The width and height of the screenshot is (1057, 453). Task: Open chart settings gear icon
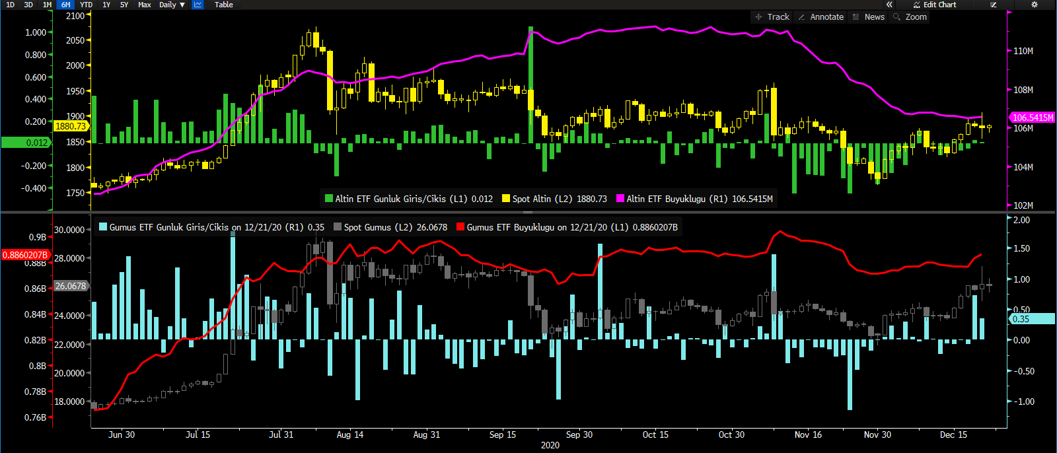[x=1035, y=5]
